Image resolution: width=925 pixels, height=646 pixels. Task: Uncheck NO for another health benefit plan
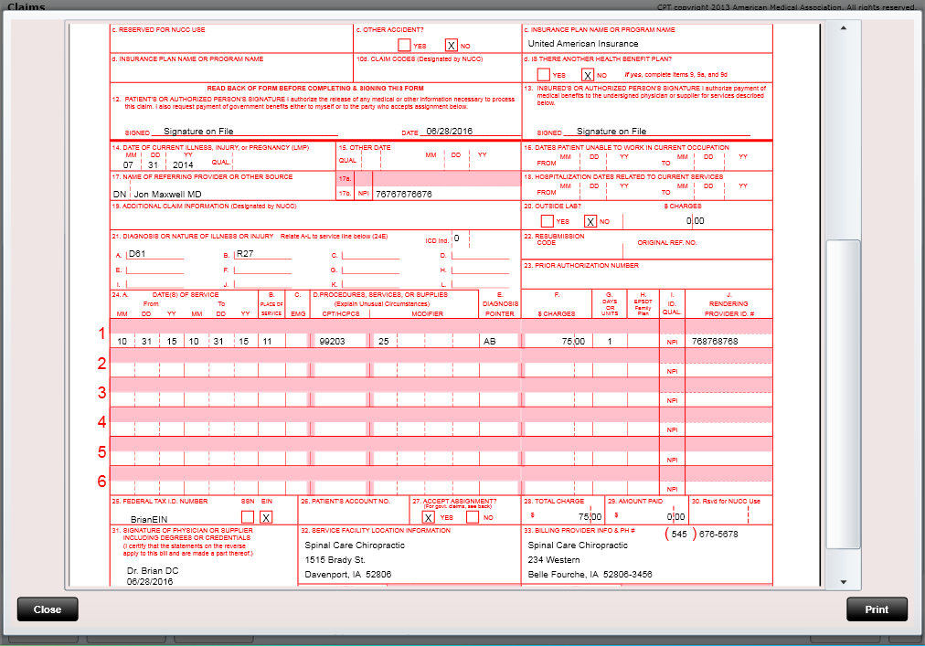(x=590, y=75)
